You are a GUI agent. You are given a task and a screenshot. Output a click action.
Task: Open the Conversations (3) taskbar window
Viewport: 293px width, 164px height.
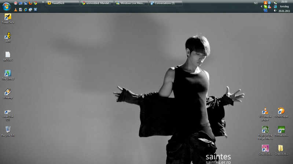pyautogui.click(x=165, y=3)
